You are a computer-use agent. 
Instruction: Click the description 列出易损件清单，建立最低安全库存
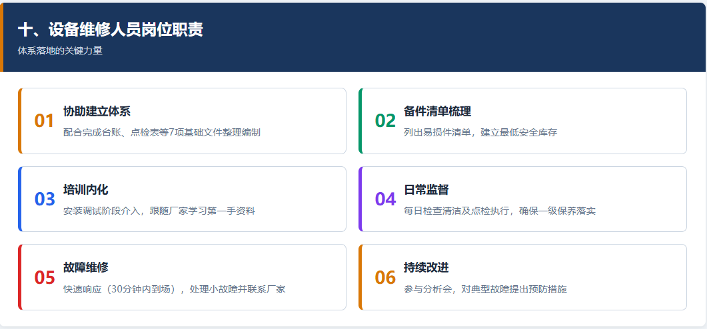[x=480, y=132]
